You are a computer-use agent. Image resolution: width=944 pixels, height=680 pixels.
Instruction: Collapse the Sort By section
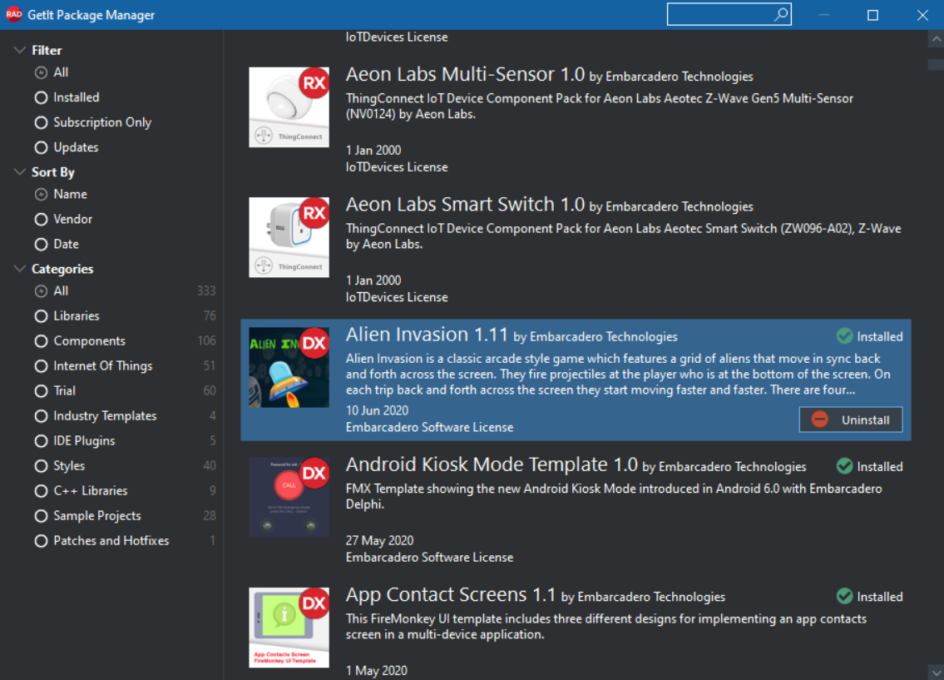tap(20, 171)
